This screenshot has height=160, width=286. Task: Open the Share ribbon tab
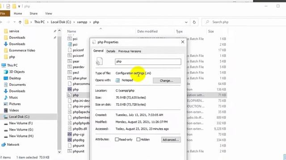pyautogui.click(x=34, y=13)
